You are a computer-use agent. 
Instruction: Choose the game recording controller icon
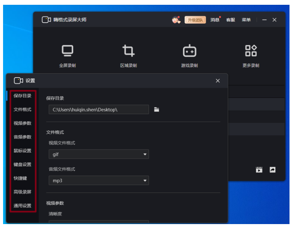point(190,51)
